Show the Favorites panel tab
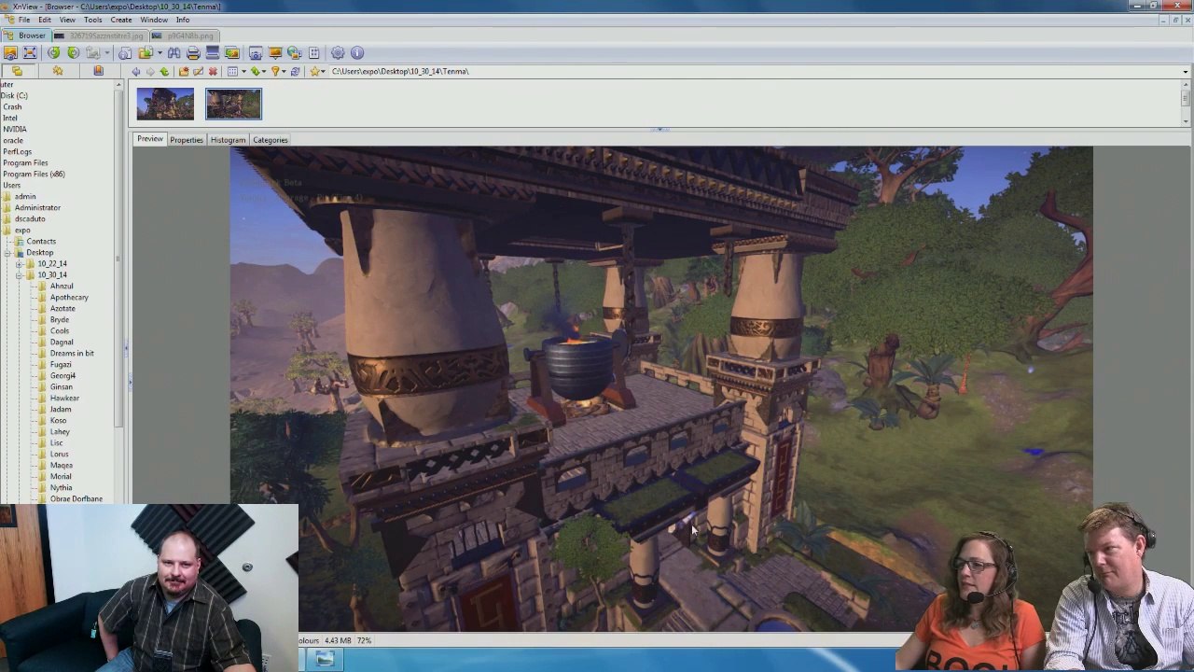 (58, 71)
